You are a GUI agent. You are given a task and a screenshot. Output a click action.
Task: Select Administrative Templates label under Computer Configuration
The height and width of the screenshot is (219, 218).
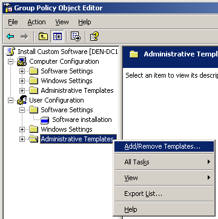(x=77, y=90)
